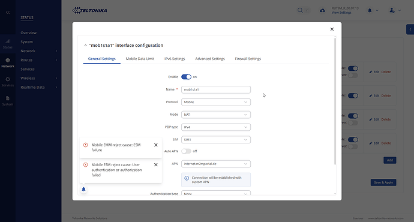Open notifications bell in header

[x=370, y=10]
